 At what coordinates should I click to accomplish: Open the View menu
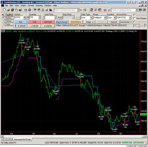pyautogui.click(x=17, y=5)
